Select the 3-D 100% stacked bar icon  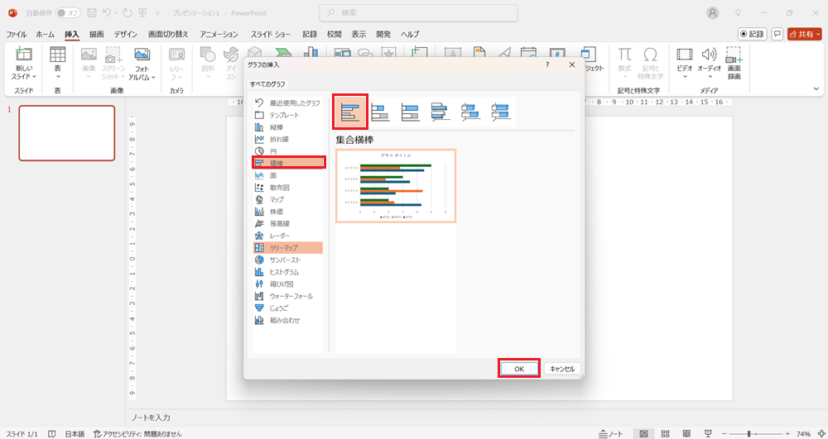(500, 112)
